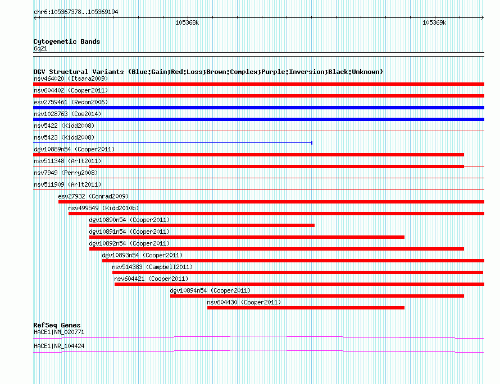
Task: Click the esv27932 (Conrad2009) label
Action: 93,196
